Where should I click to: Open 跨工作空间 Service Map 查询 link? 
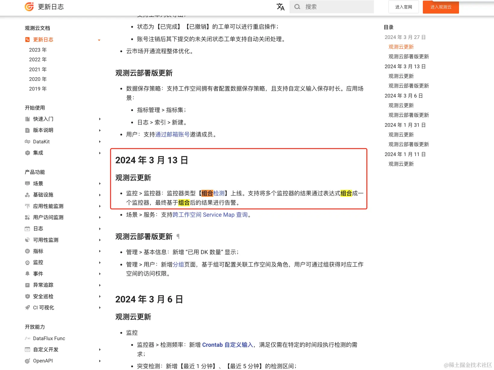pos(210,215)
